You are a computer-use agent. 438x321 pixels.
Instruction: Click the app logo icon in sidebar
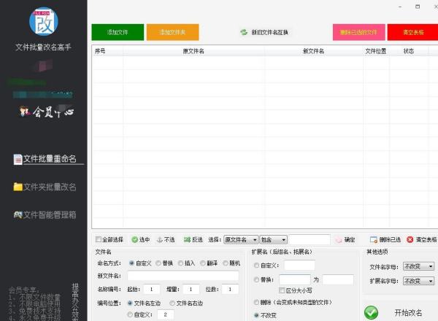[43, 21]
